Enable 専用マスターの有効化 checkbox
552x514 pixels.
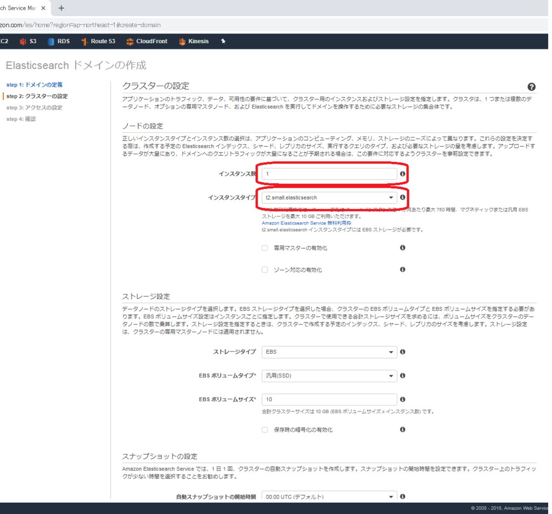[x=265, y=248]
